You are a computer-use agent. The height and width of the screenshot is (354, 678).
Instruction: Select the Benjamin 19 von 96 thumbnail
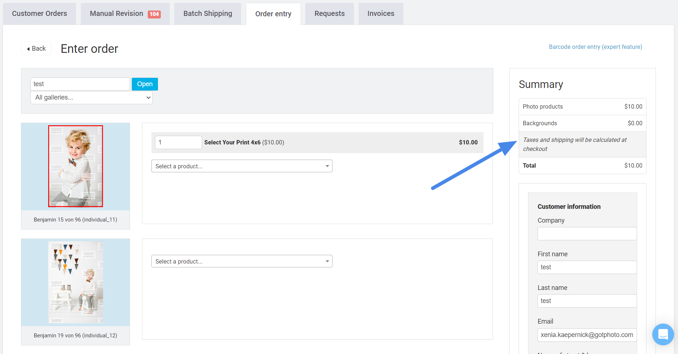pos(76,282)
